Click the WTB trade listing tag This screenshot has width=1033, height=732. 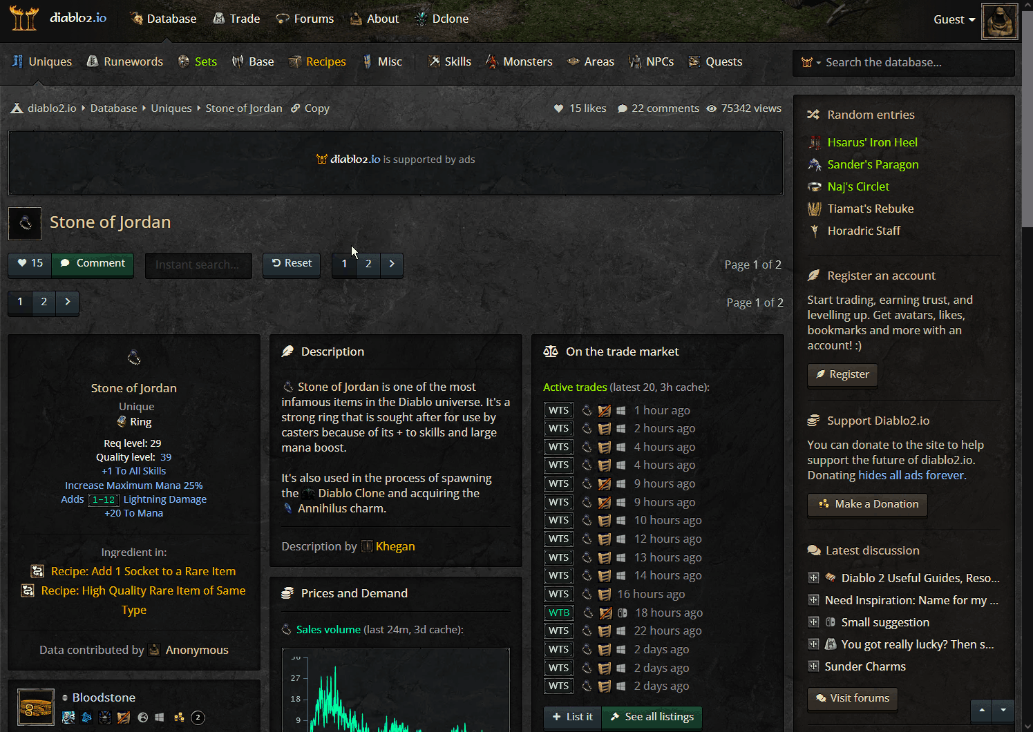coord(558,613)
